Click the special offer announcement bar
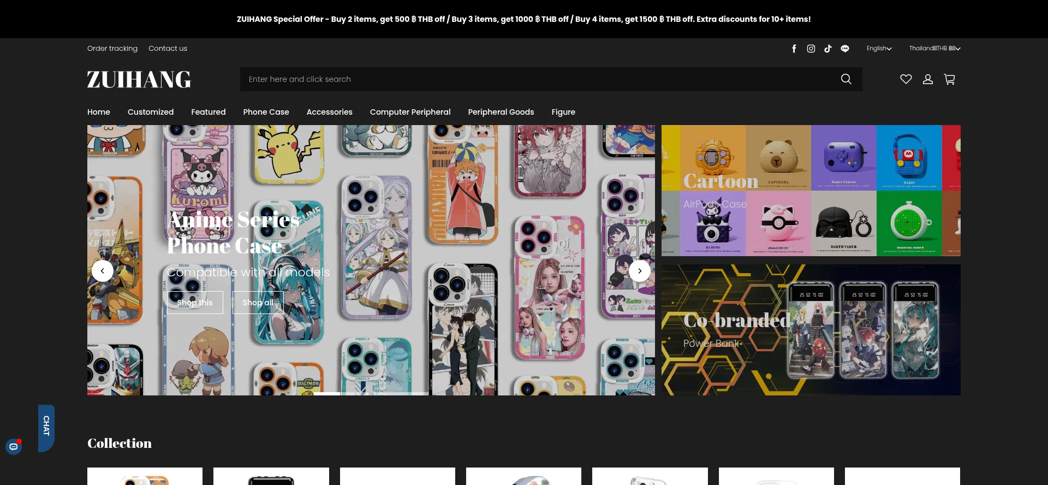Image resolution: width=1048 pixels, height=485 pixels. click(x=524, y=19)
